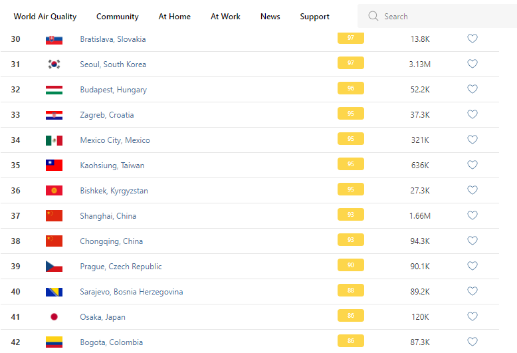Favorite Seoul with its heart icon
Screen dimensions: 517x353
pos(472,64)
